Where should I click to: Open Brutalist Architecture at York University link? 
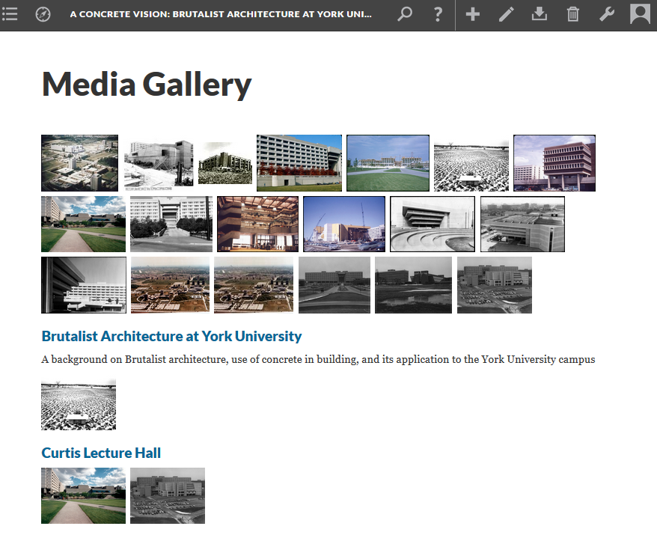point(171,337)
